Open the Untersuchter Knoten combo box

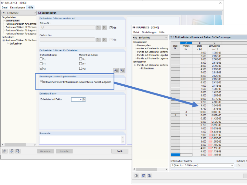[x=202, y=165]
